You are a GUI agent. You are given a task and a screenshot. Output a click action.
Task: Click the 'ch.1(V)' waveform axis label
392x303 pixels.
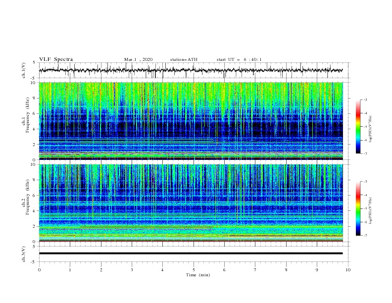coord(24,70)
